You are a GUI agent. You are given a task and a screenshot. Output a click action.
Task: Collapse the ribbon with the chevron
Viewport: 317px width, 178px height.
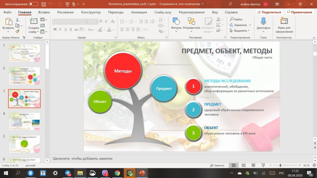point(314,38)
